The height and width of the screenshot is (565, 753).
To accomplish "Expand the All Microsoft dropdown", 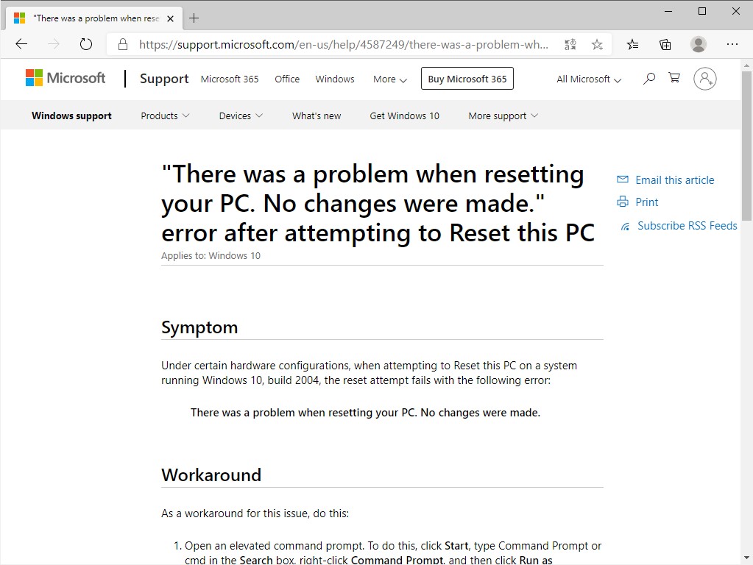I will click(589, 79).
